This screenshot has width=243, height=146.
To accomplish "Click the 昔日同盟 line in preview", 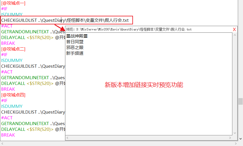I will [x=75, y=42].
